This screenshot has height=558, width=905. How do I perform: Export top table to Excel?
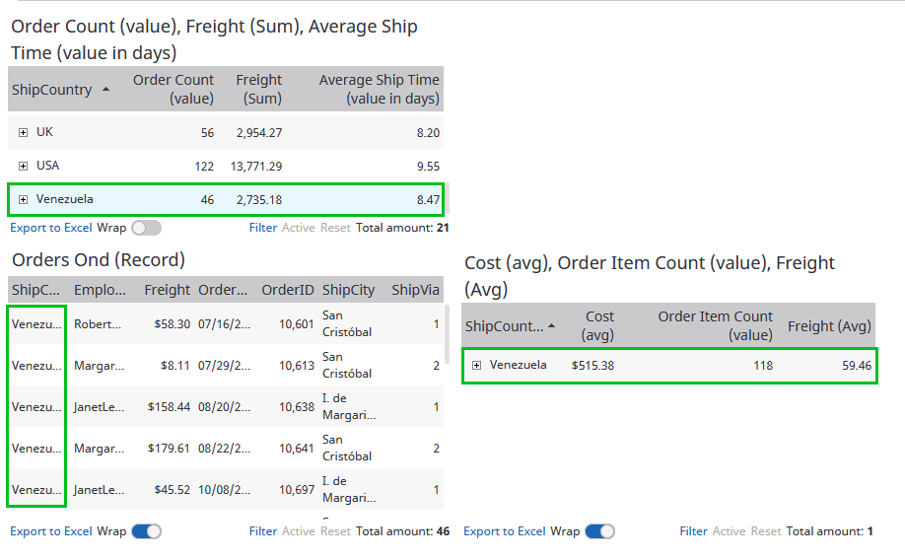pyautogui.click(x=51, y=228)
